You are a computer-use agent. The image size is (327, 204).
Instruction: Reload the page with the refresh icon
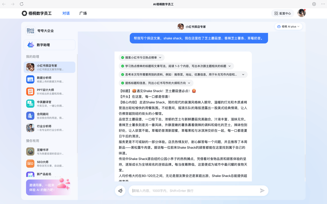(x=22, y=4)
